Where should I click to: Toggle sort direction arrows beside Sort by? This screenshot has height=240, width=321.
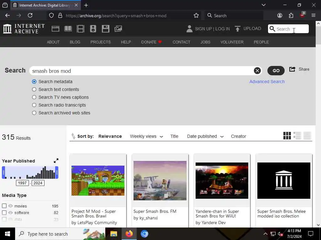click(73, 136)
